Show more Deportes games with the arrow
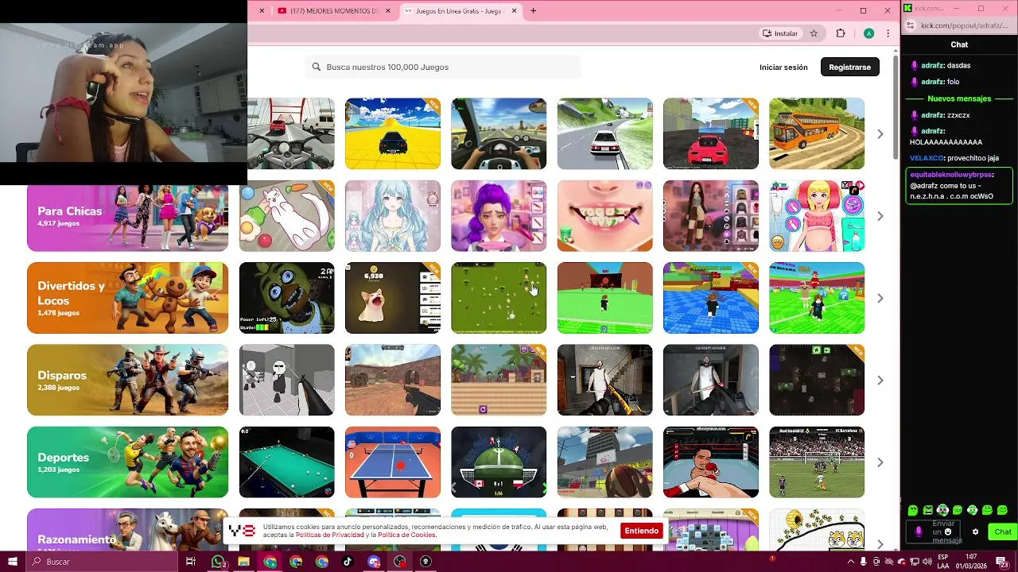Viewport: 1018px width, 572px height. coord(880,462)
